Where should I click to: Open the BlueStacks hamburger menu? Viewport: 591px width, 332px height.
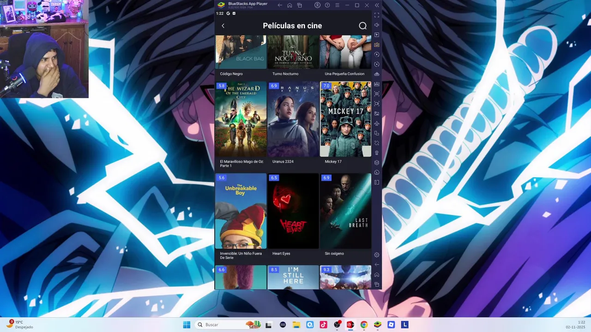(337, 5)
